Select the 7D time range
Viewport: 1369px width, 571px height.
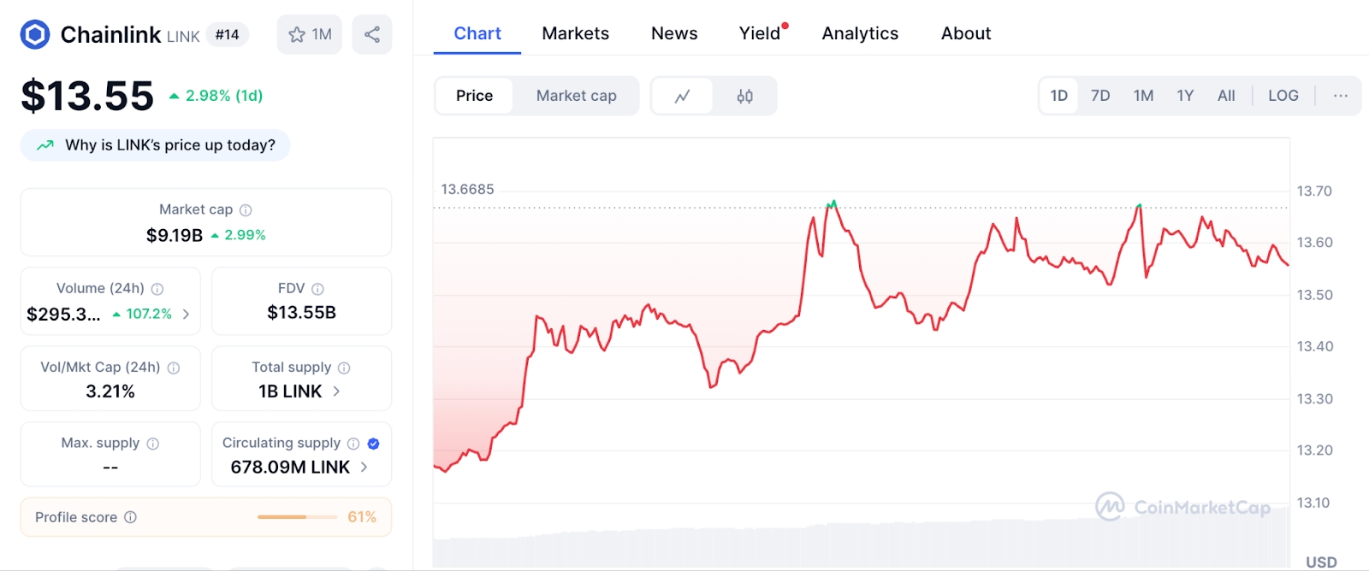[x=1100, y=96]
